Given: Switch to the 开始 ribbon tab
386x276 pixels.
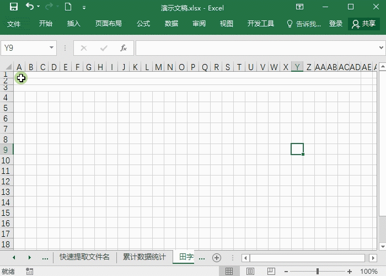Looking at the screenshot, I should [46, 24].
